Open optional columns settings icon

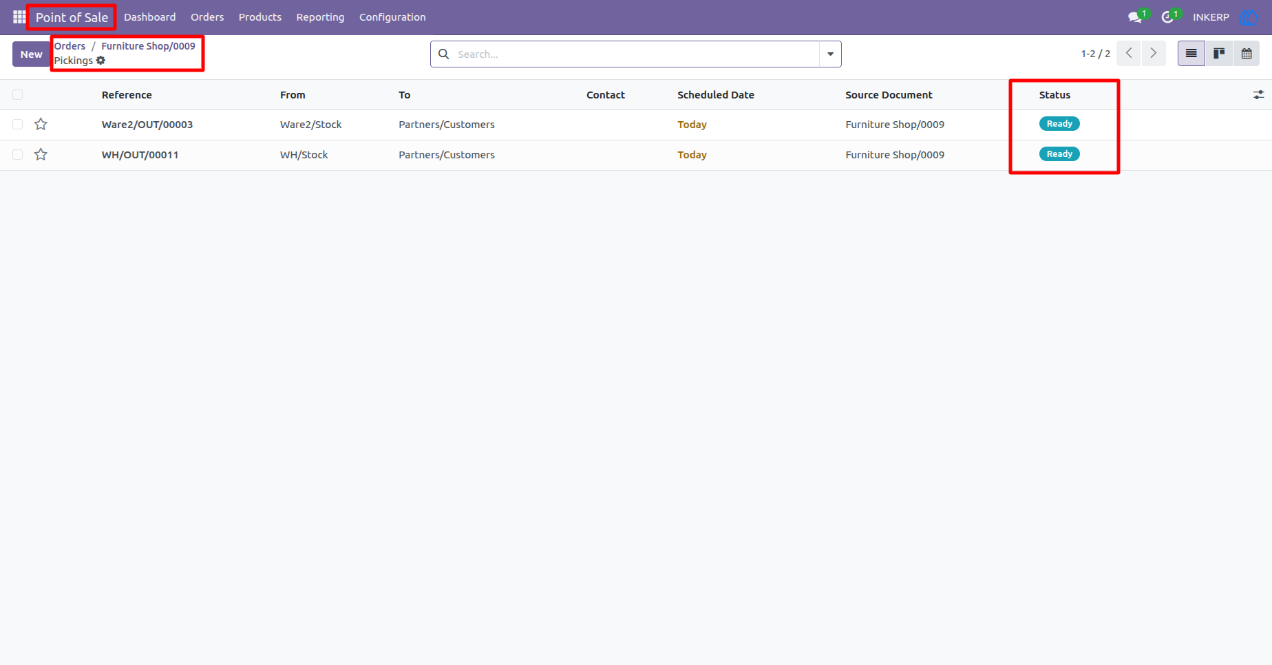click(1258, 95)
